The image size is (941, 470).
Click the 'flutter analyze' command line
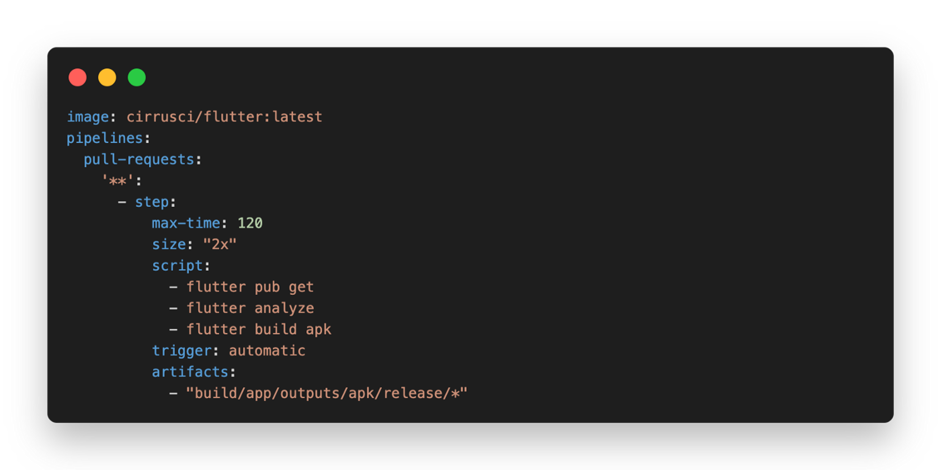(250, 308)
